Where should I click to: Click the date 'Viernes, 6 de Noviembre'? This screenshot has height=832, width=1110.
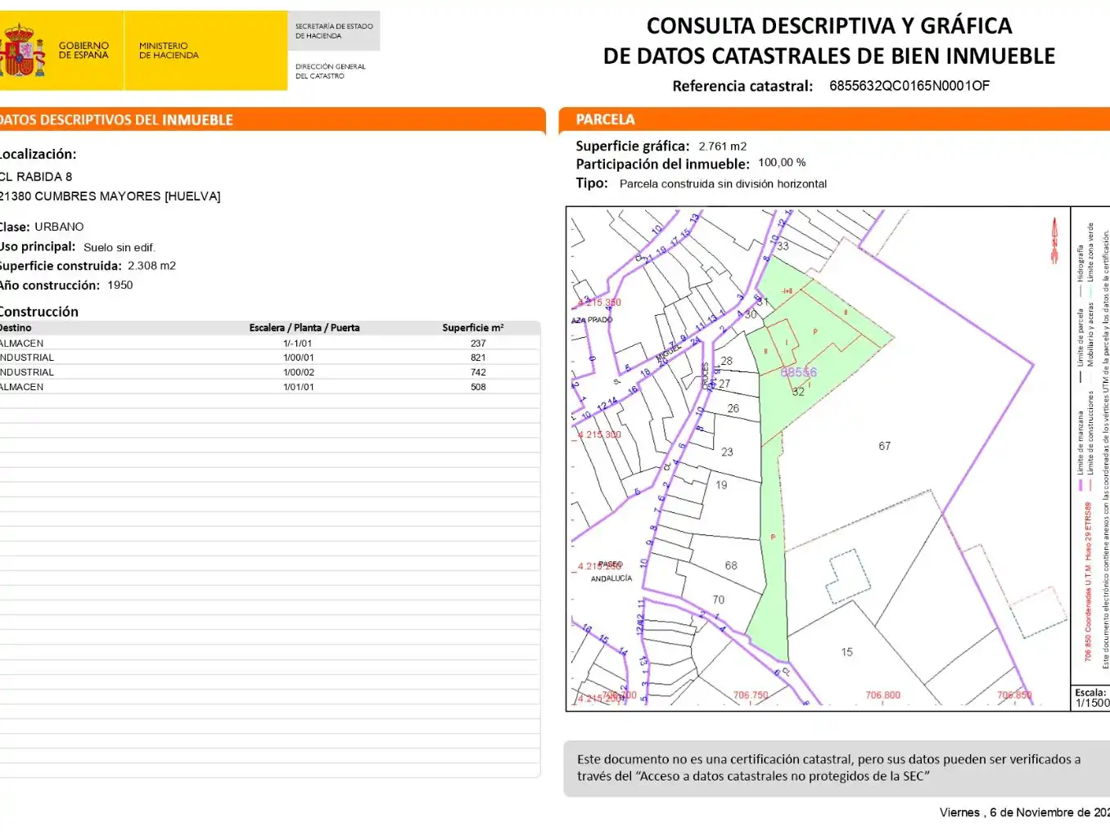click(x=1025, y=812)
